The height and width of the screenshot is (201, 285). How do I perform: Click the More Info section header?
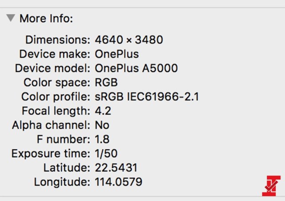46,19
